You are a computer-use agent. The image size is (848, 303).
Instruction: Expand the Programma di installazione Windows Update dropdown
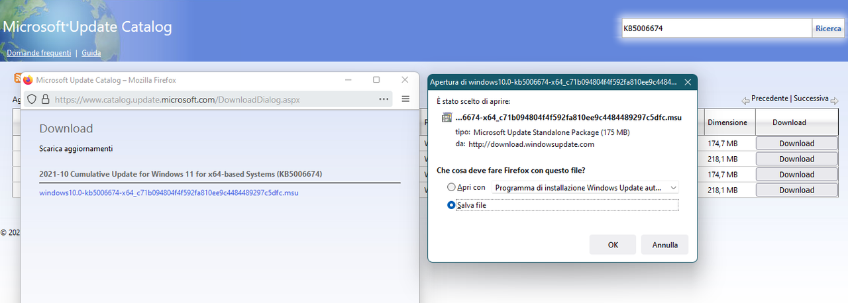click(585, 188)
